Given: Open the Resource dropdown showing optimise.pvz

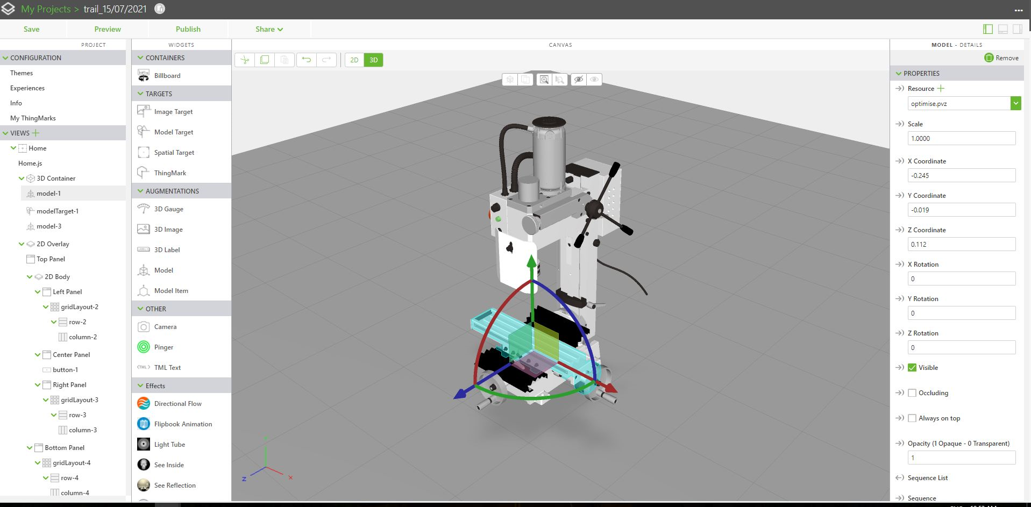Looking at the screenshot, I should pyautogui.click(x=1016, y=103).
